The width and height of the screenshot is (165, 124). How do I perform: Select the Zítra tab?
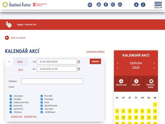(x=20, y=70)
